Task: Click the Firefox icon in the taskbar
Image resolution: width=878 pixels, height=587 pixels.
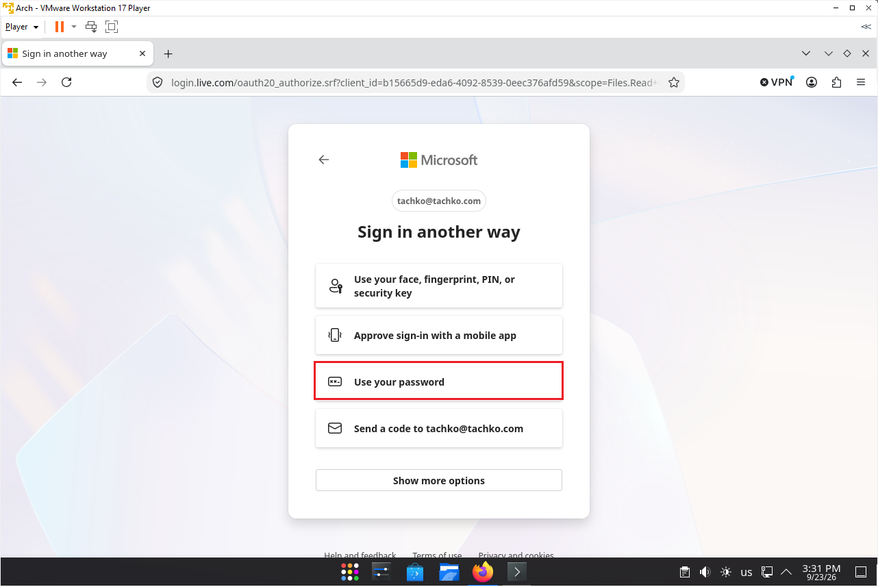Action: coord(483,572)
